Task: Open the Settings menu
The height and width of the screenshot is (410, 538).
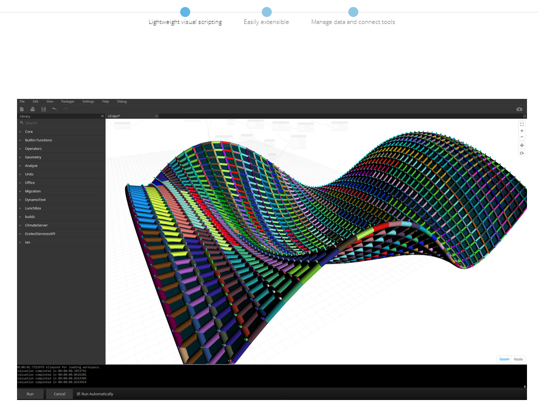Action: (x=88, y=102)
